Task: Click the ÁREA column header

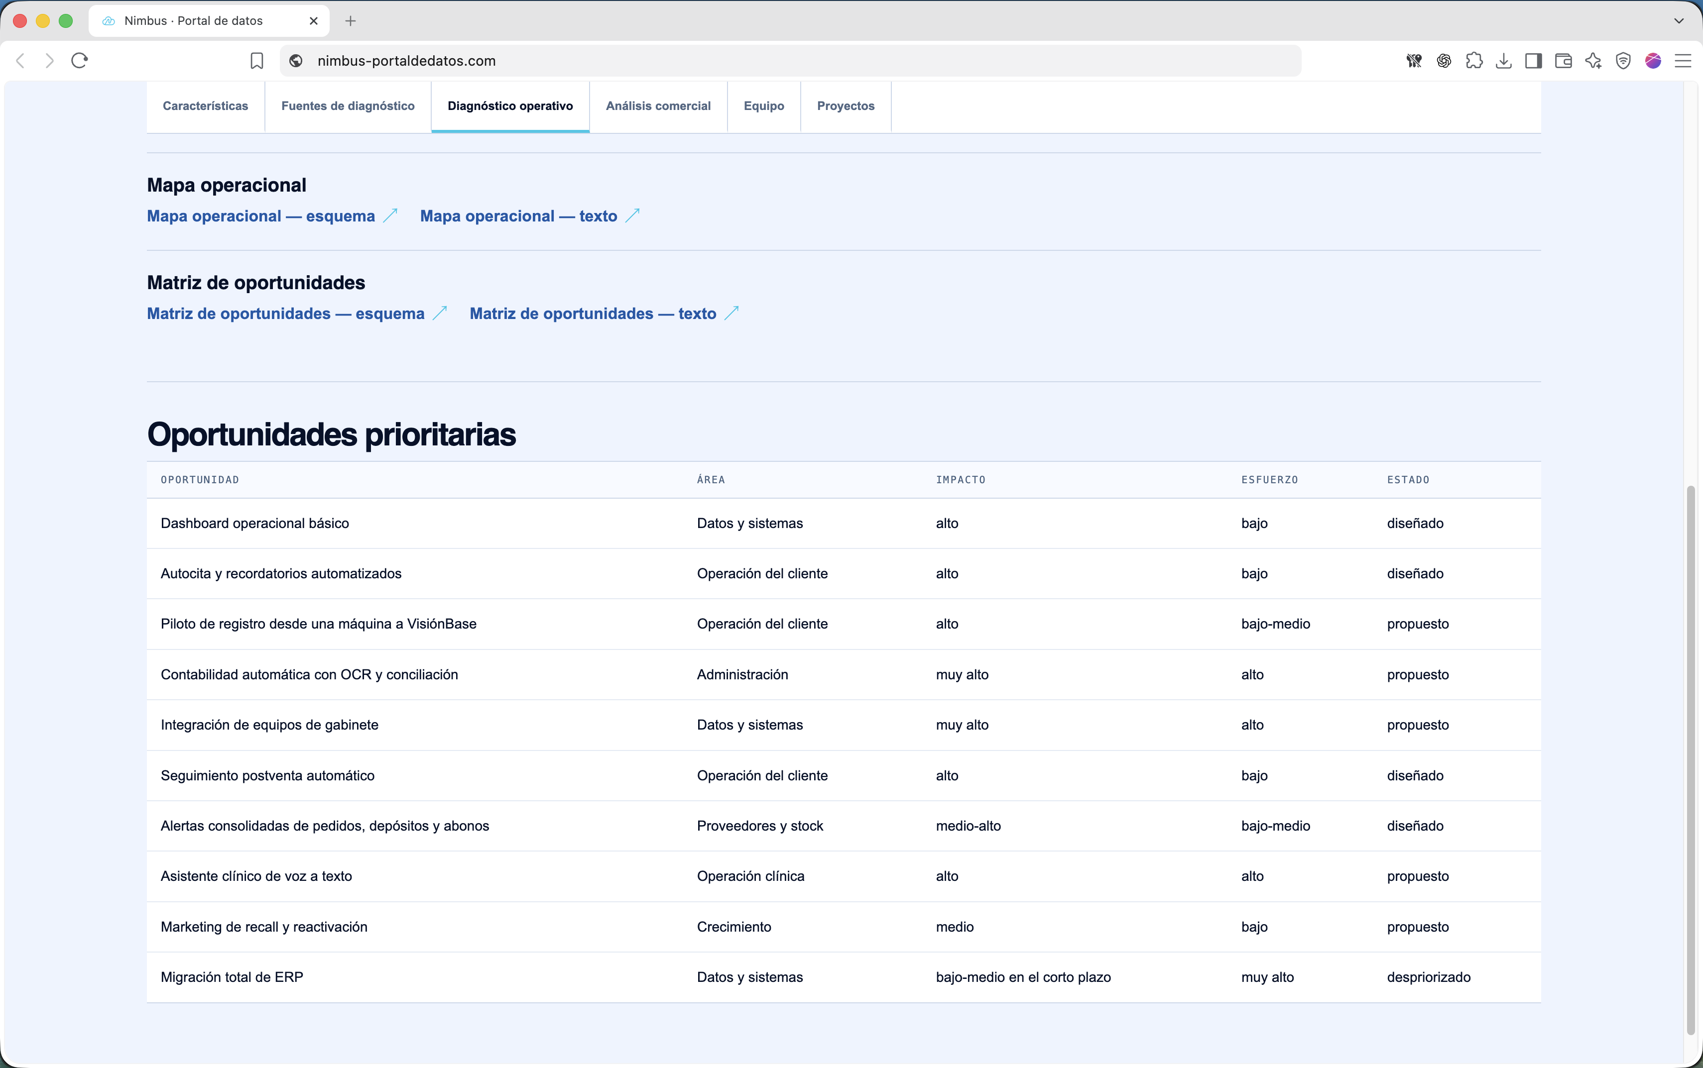Action: pyautogui.click(x=711, y=480)
